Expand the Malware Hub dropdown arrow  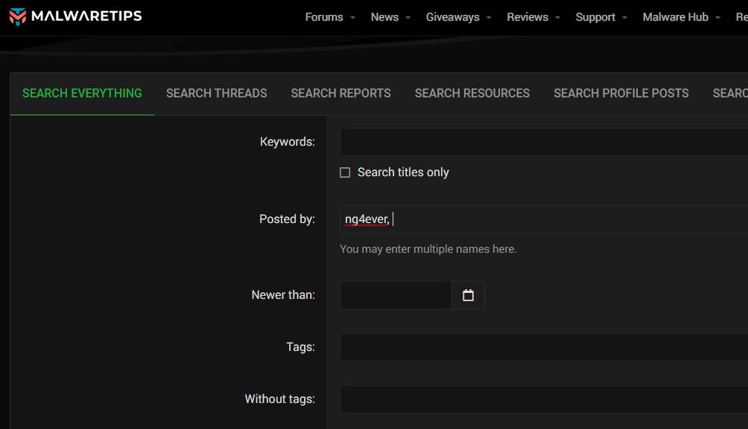pyautogui.click(x=717, y=17)
